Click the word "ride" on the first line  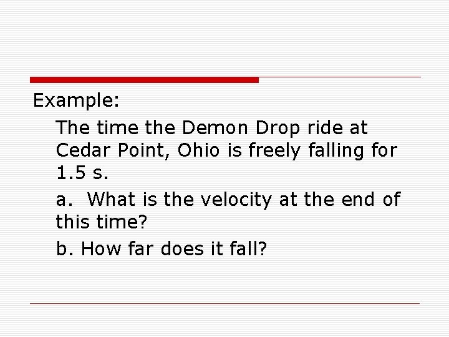click(325, 127)
